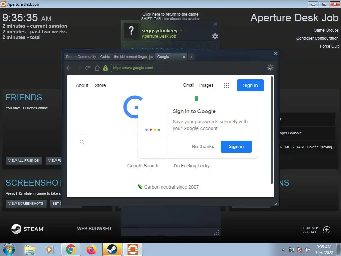Open a new browser tab with plus
The image size is (341, 256).
point(191,57)
